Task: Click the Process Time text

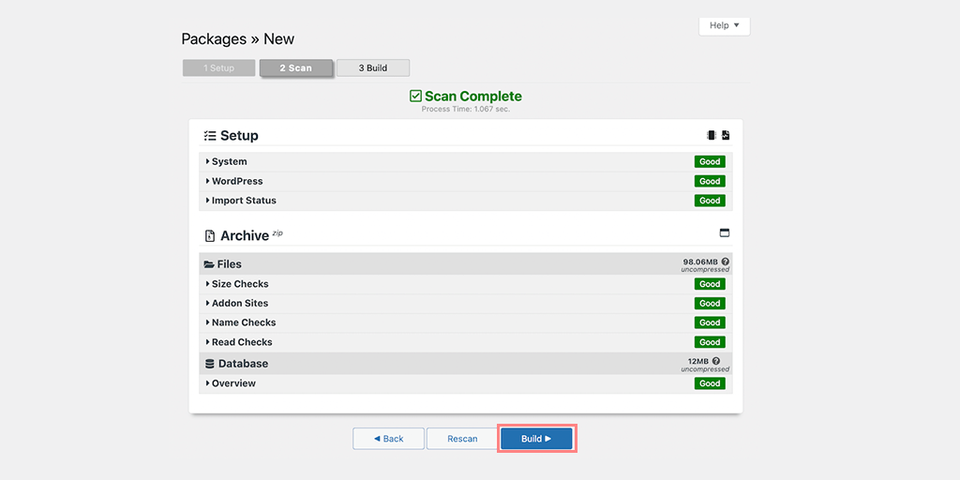Action: pyautogui.click(x=465, y=109)
